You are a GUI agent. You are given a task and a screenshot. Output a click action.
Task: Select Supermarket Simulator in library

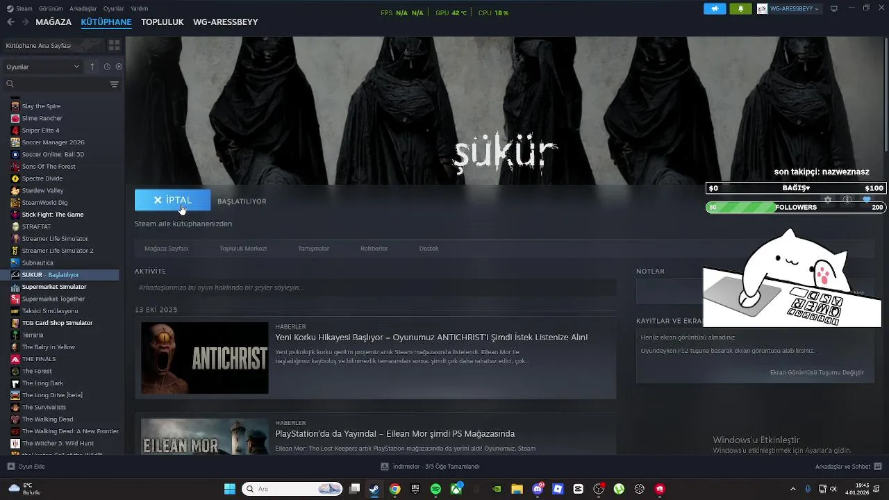(54, 287)
